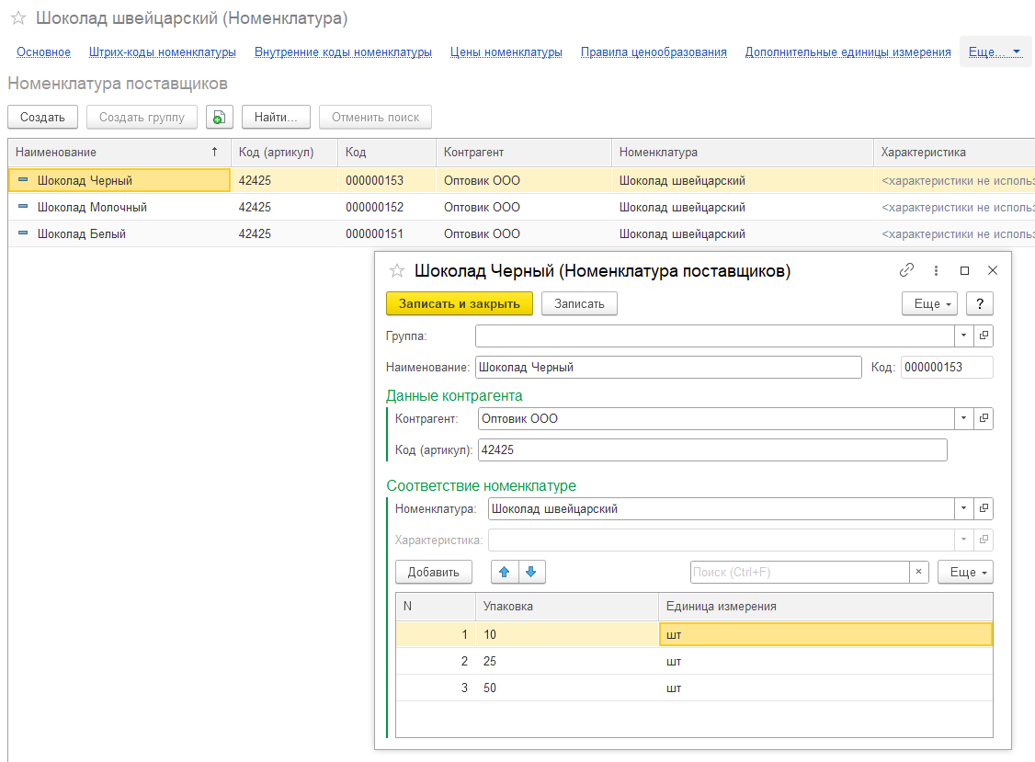Open the three-dot menu in dialog header
1035x762 pixels.
pos(936,270)
